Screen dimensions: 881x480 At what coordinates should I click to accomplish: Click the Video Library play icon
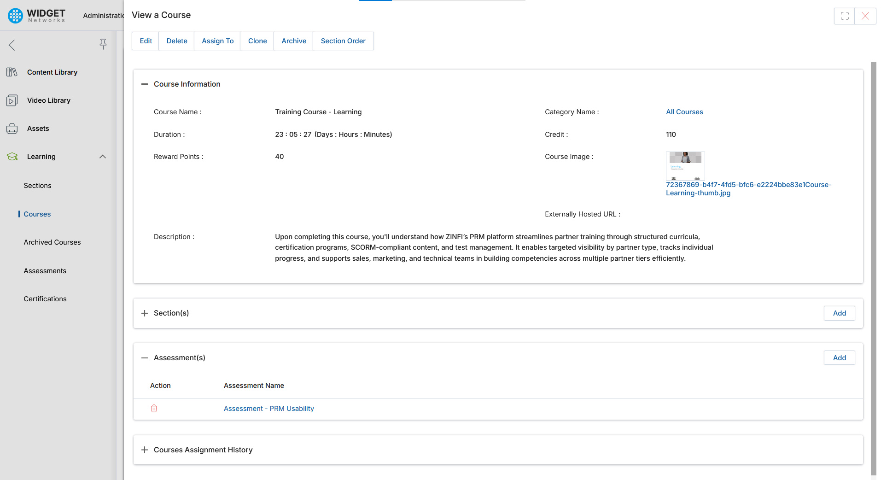12,100
